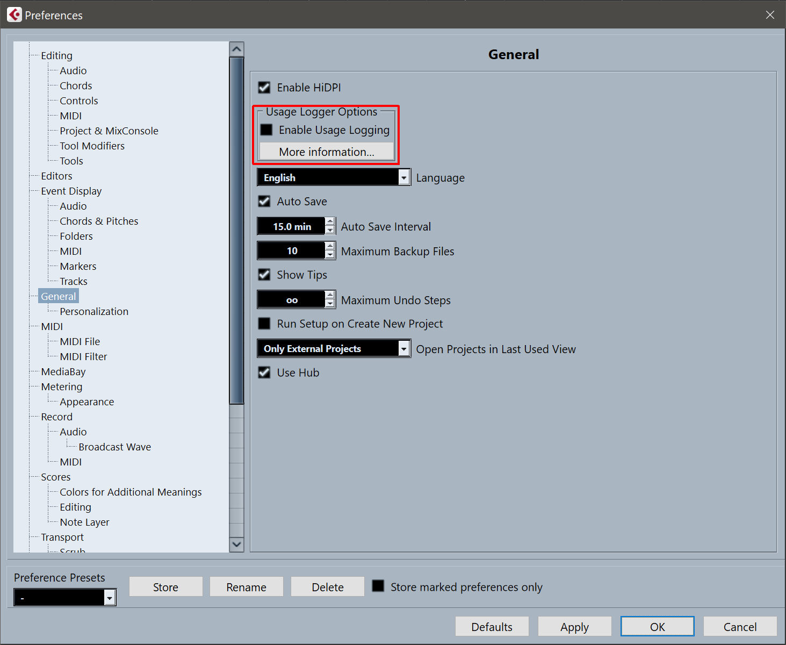Click the More information... button
This screenshot has height=645, width=786.
click(327, 152)
